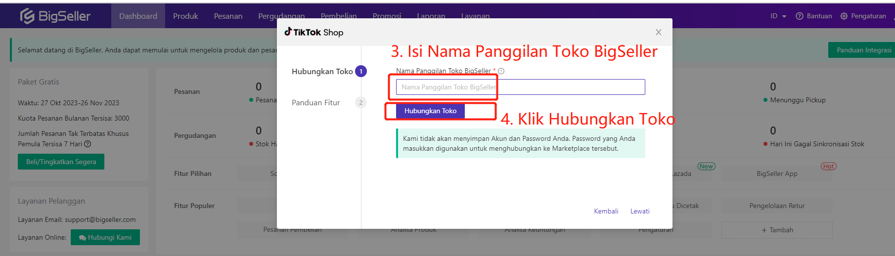This screenshot has height=256, width=895.
Task: Click the support@bigseller.com email text
Action: tap(100, 219)
